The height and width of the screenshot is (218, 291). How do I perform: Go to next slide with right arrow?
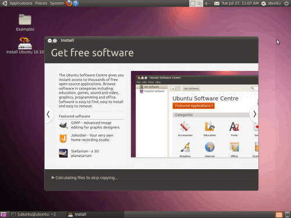point(254,115)
